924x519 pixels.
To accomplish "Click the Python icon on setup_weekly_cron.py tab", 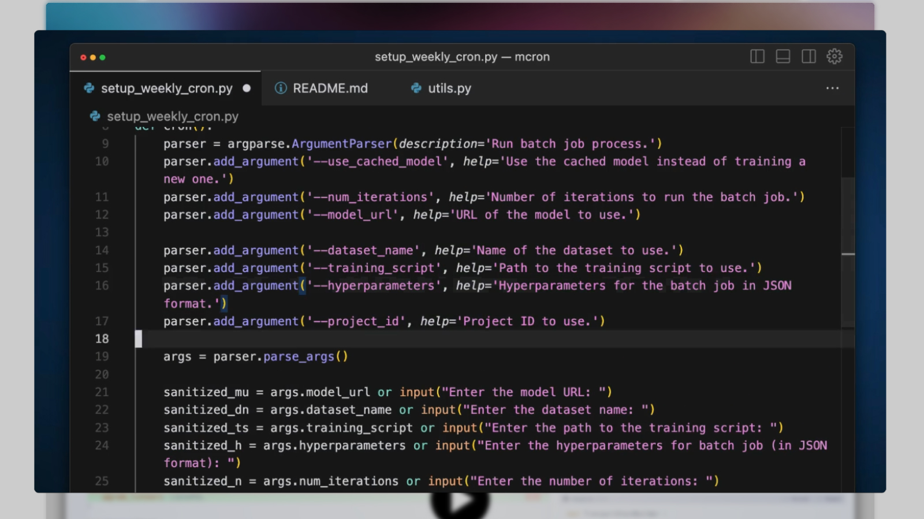I will click(90, 88).
